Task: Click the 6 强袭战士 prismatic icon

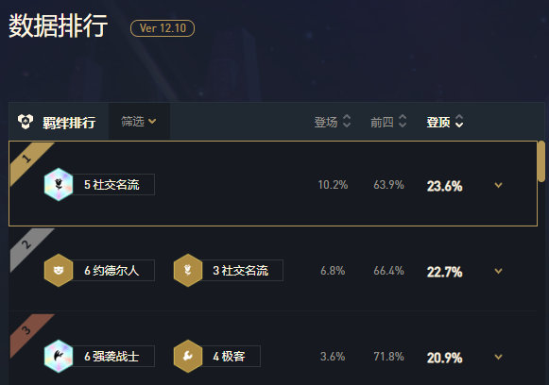Action: [59, 356]
